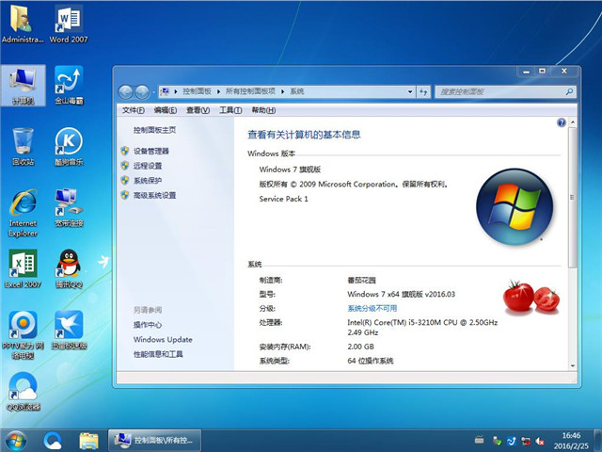Open 操作中心 link

click(x=148, y=325)
